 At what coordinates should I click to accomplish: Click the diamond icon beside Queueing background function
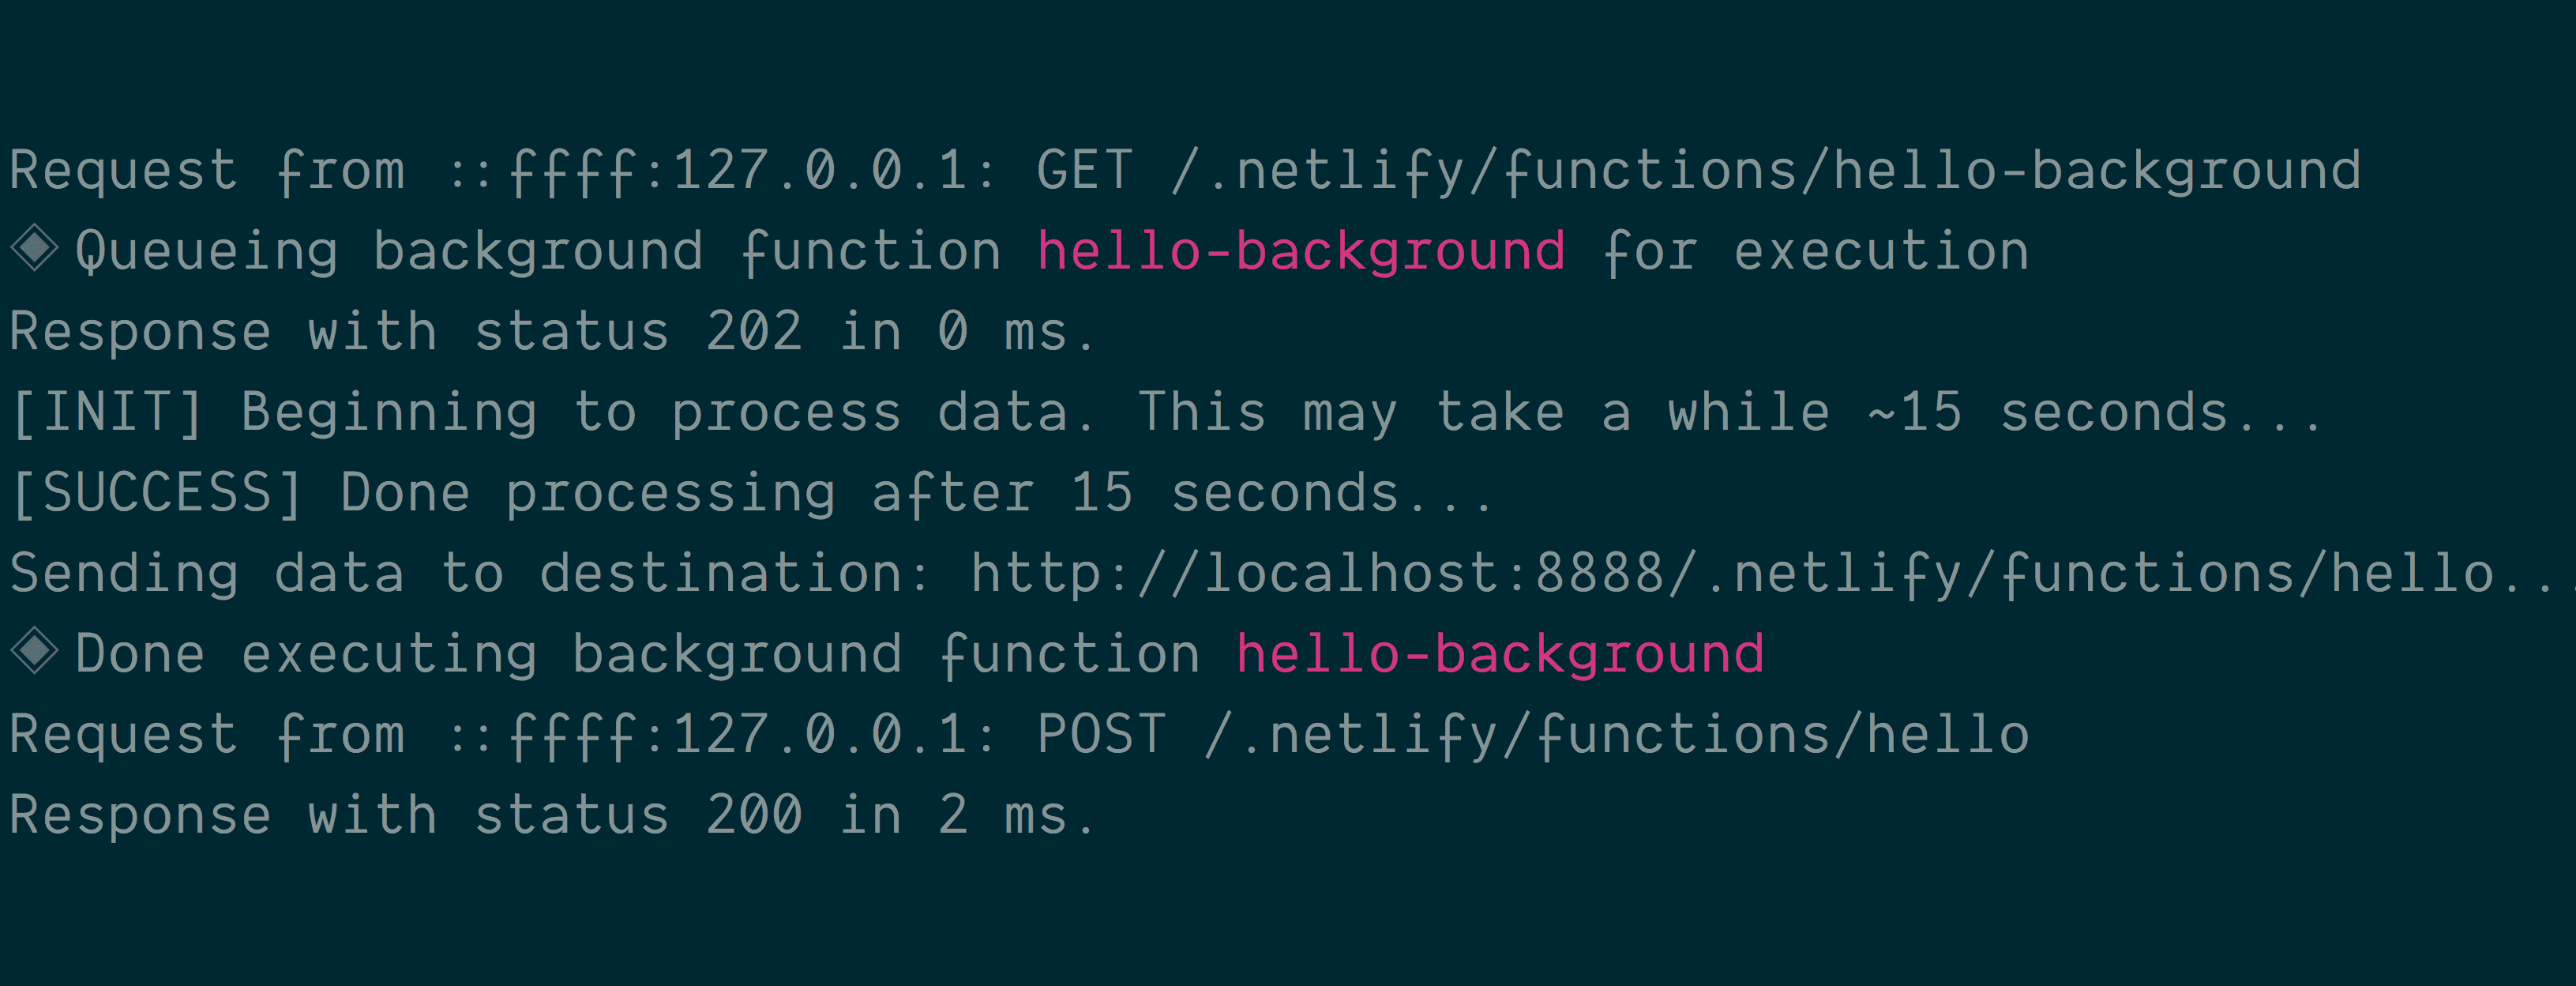(35, 249)
